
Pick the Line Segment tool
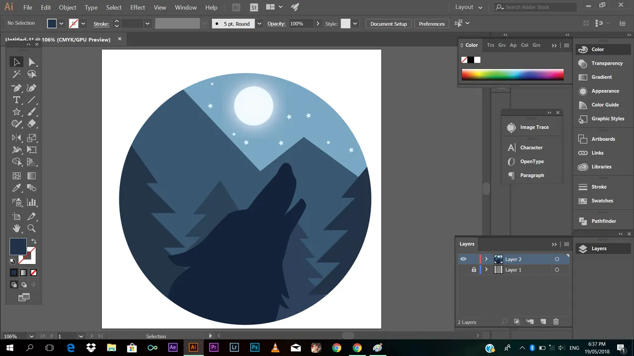pos(32,100)
